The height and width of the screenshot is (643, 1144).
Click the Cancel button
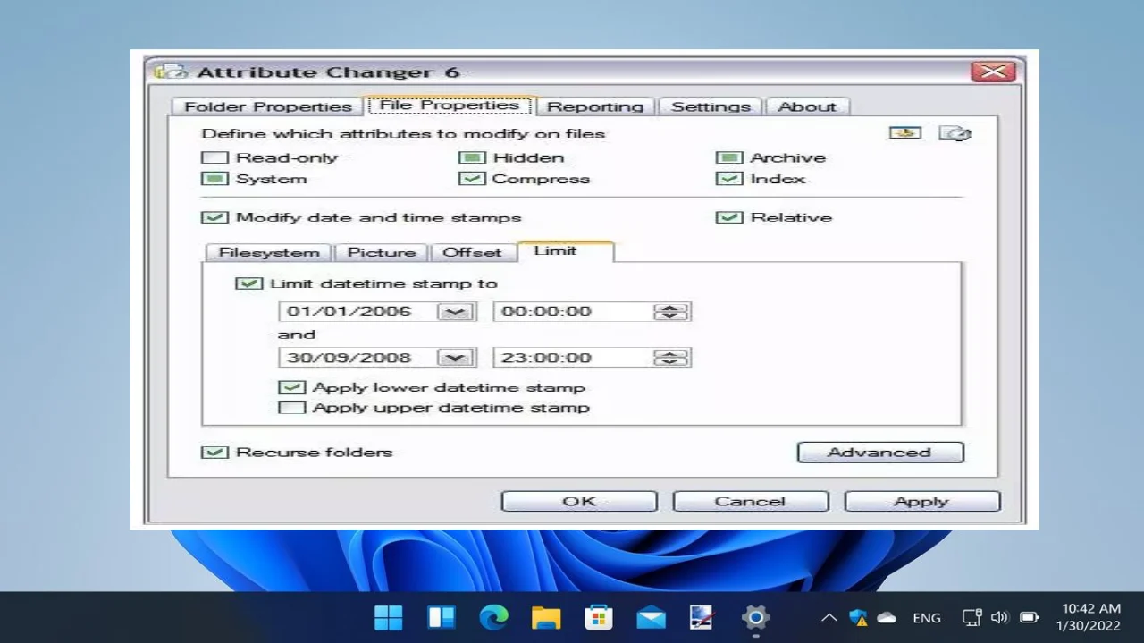pyautogui.click(x=750, y=501)
